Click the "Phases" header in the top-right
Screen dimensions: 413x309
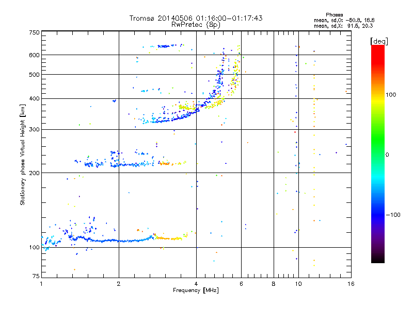[334, 15]
